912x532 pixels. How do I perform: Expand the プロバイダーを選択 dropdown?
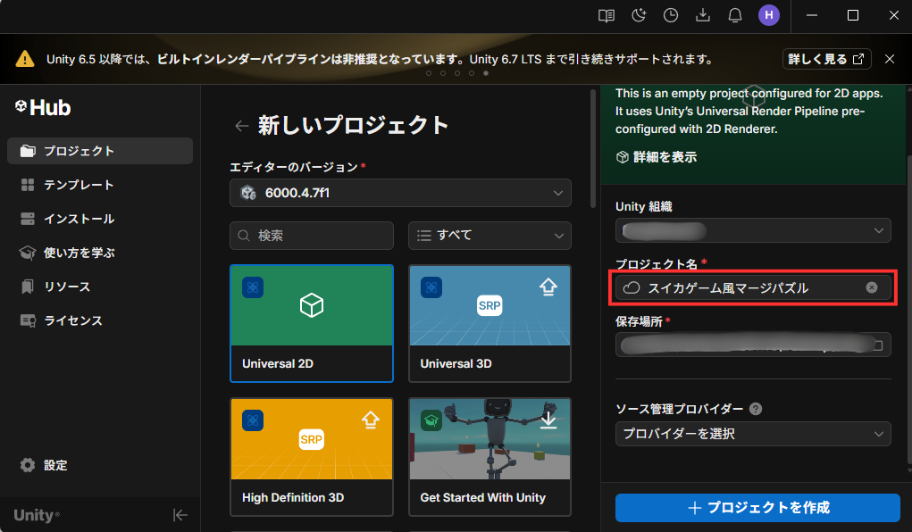(753, 434)
